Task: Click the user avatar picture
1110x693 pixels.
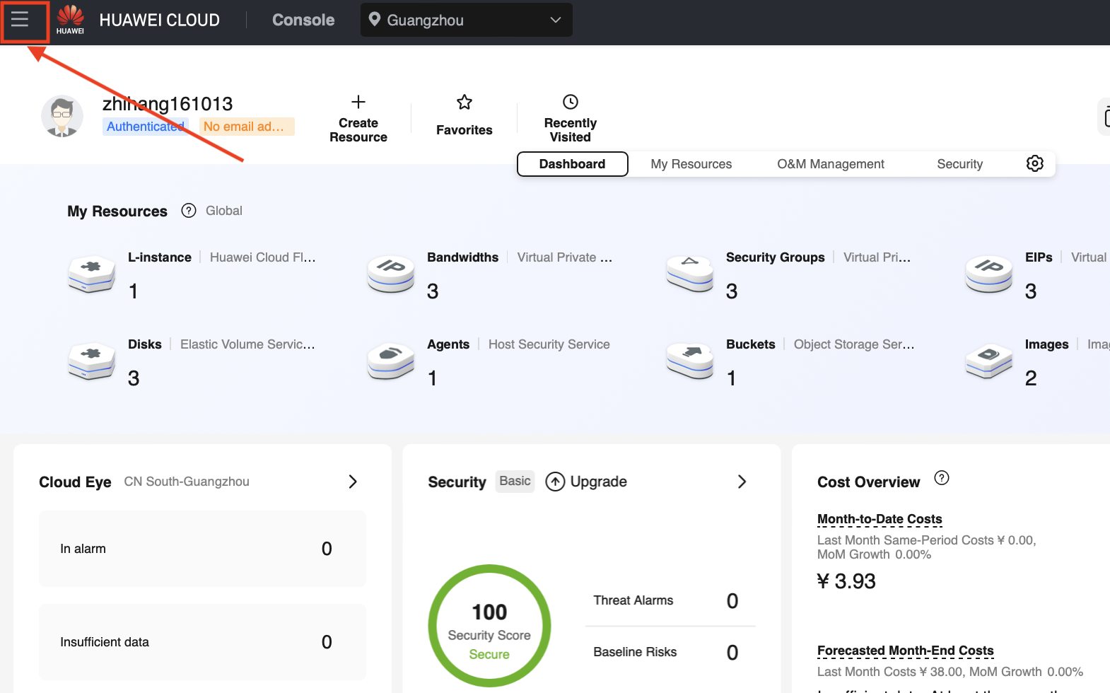Action: tap(62, 116)
